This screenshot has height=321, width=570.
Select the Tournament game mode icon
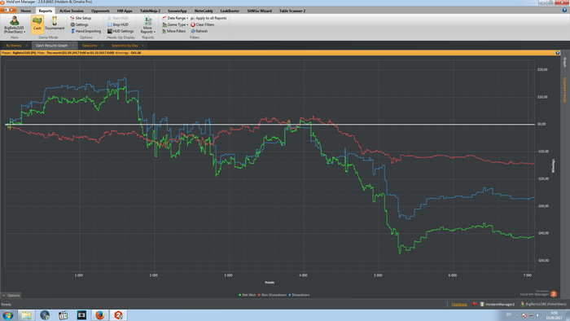point(55,24)
